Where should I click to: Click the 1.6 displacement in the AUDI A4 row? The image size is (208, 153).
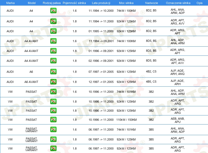[74, 11]
